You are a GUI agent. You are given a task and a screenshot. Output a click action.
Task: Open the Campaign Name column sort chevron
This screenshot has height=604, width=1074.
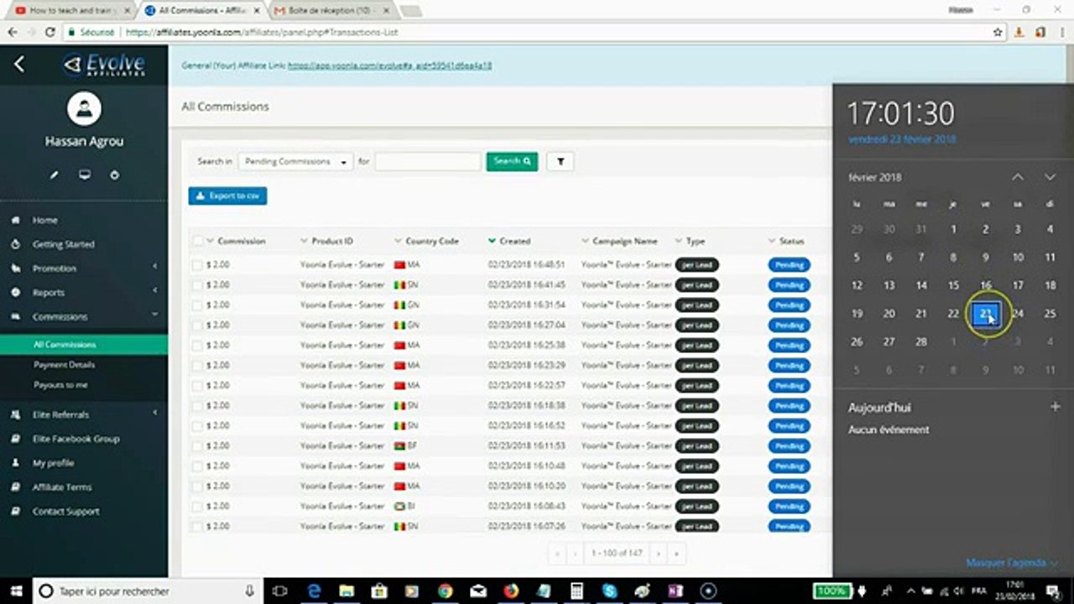coord(586,241)
